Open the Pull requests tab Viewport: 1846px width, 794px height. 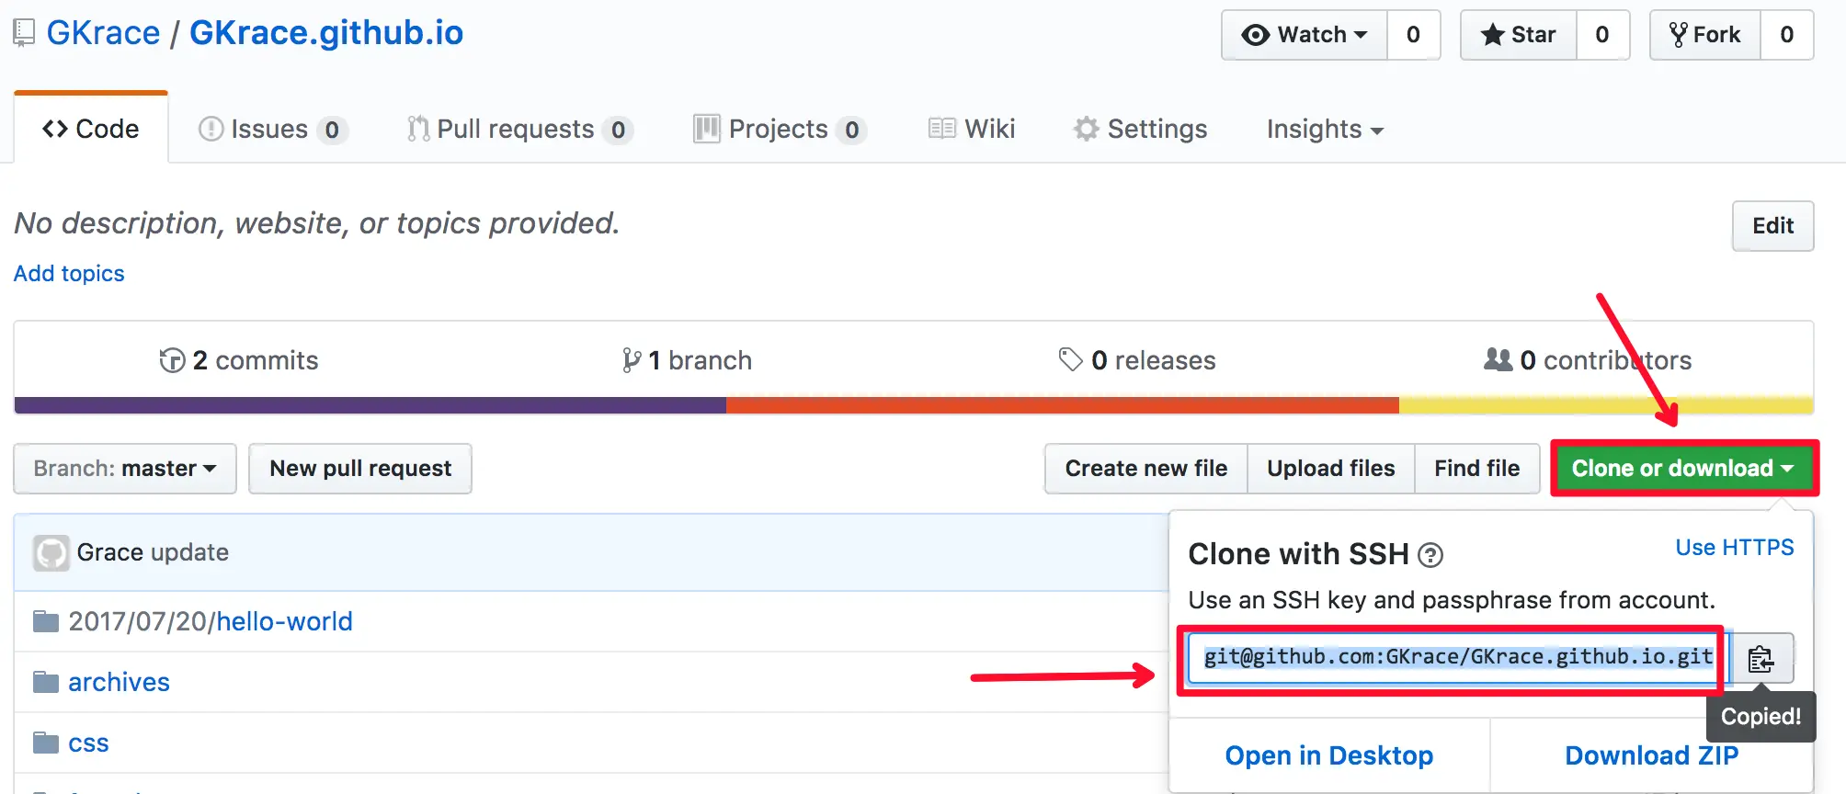point(518,130)
